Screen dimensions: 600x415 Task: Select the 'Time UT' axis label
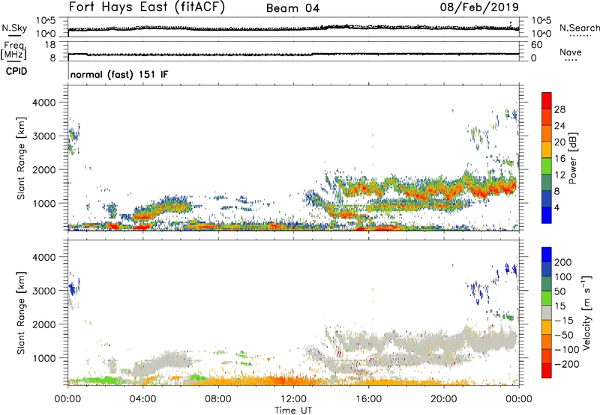(x=293, y=411)
